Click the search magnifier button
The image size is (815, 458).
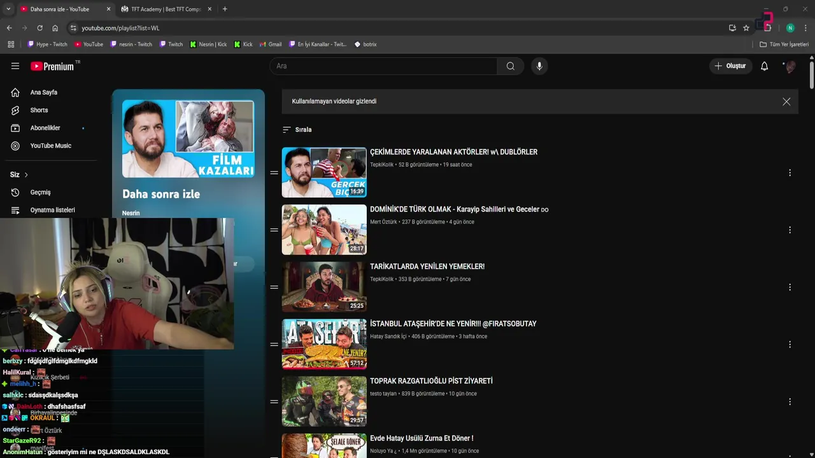point(511,66)
